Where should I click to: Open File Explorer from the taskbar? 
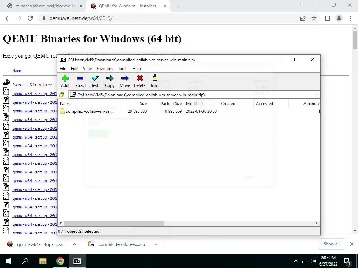[43, 261]
